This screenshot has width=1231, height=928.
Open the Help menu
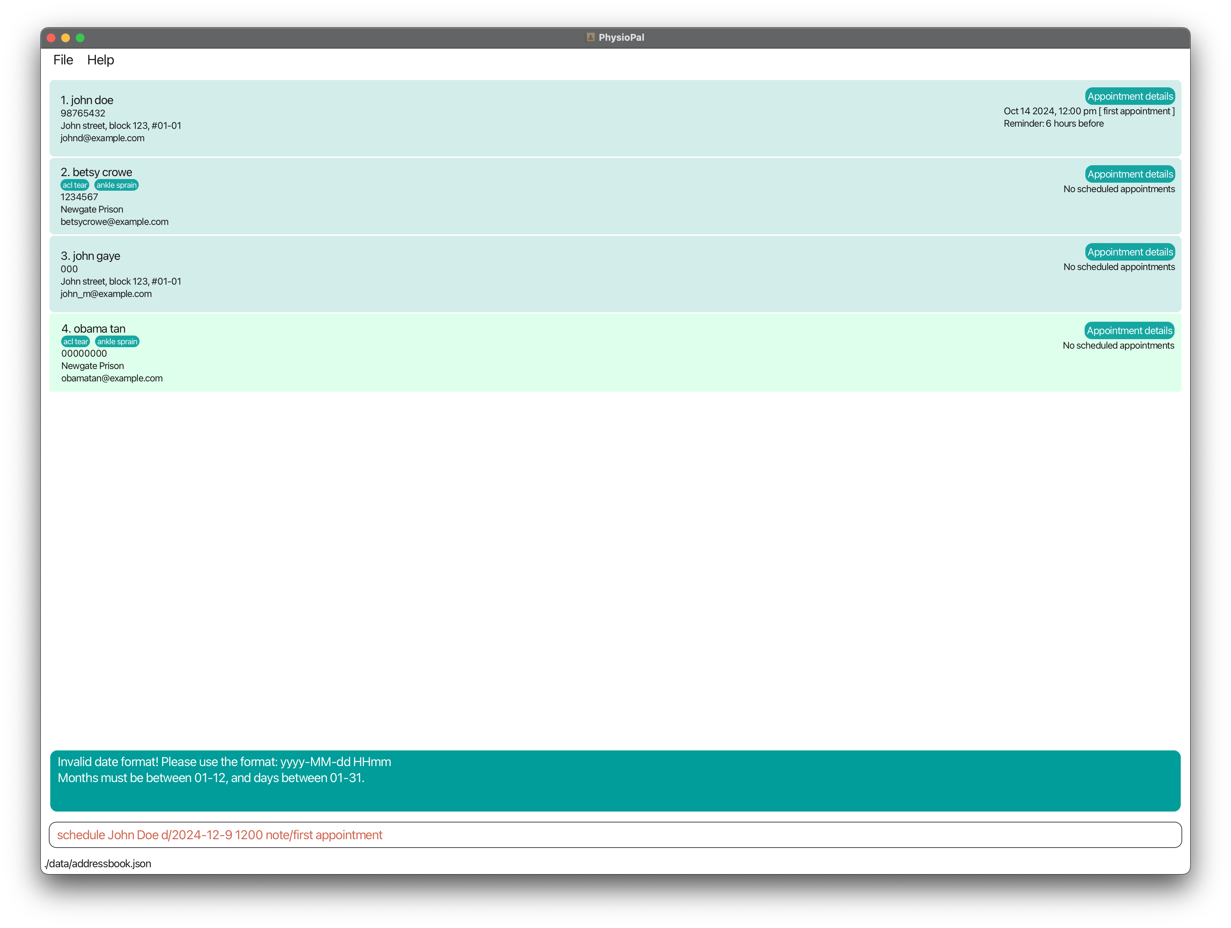pos(100,60)
